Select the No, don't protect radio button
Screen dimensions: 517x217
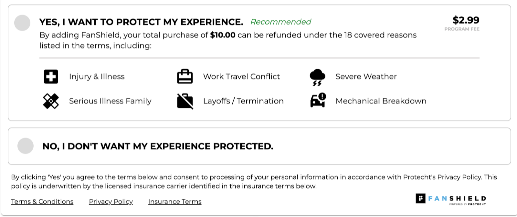(26, 146)
